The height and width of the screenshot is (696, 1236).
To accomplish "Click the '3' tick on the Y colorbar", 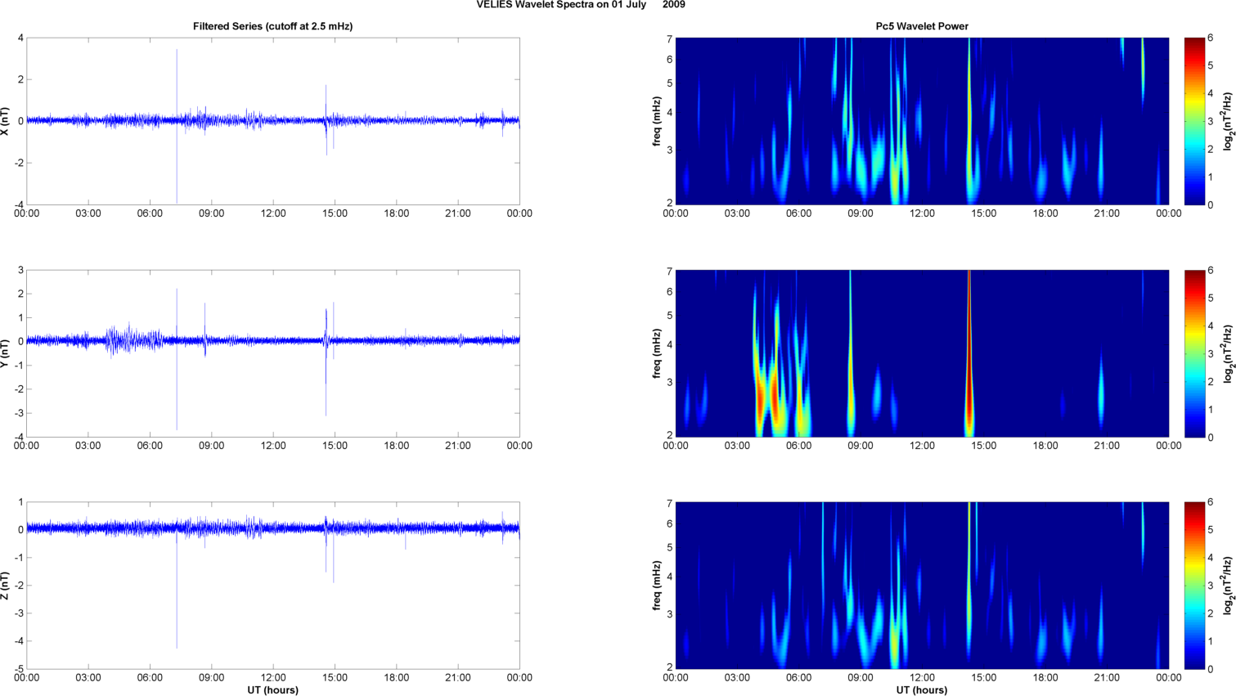I will 1211,353.
